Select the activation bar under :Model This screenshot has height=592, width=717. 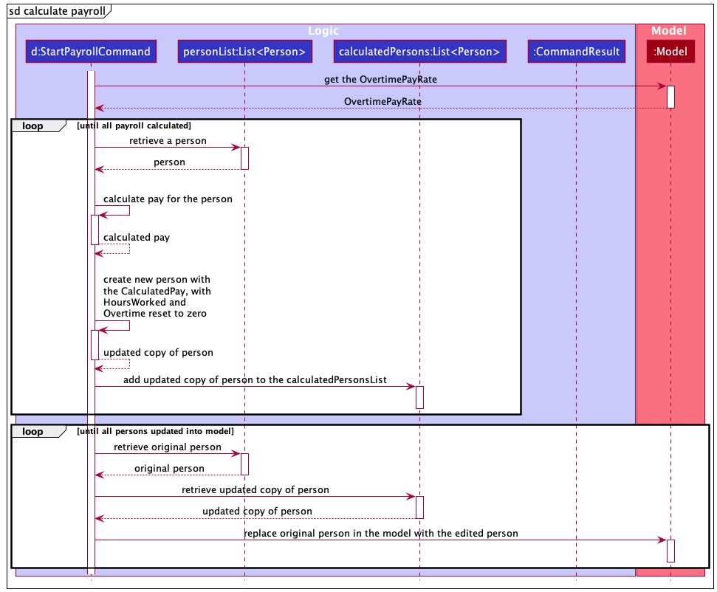point(670,94)
